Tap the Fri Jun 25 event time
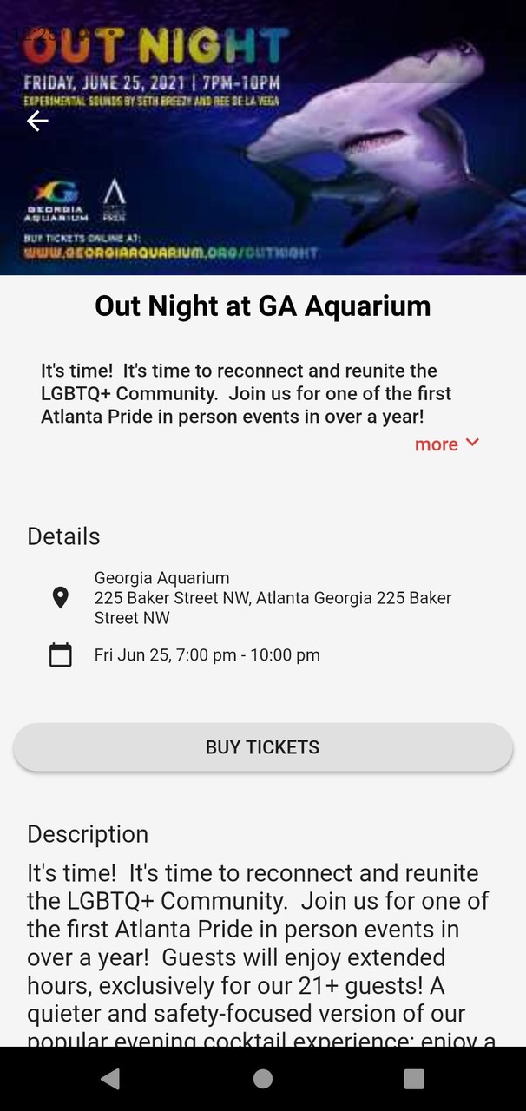526x1111 pixels. 207,654
